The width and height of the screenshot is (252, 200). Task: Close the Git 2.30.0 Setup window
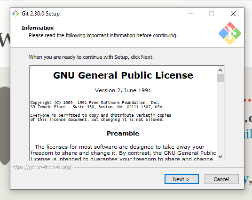coord(233,14)
